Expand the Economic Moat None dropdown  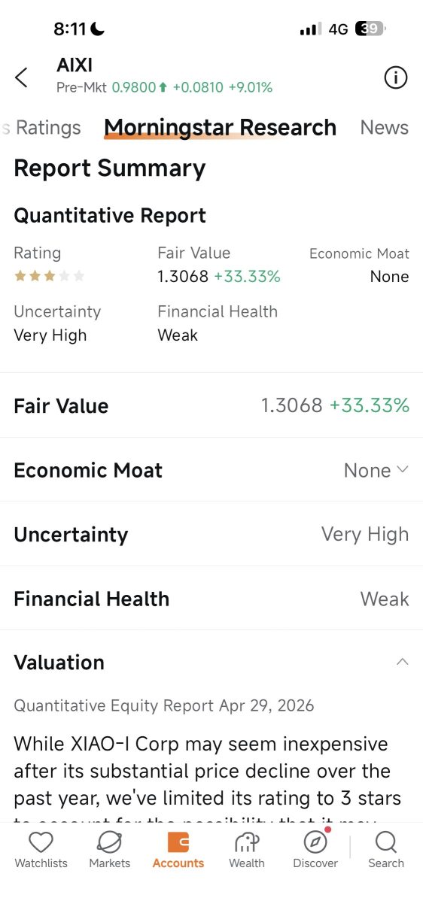tap(376, 470)
